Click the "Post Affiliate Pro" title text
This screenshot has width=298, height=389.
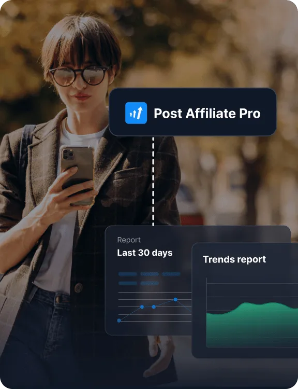tap(207, 114)
